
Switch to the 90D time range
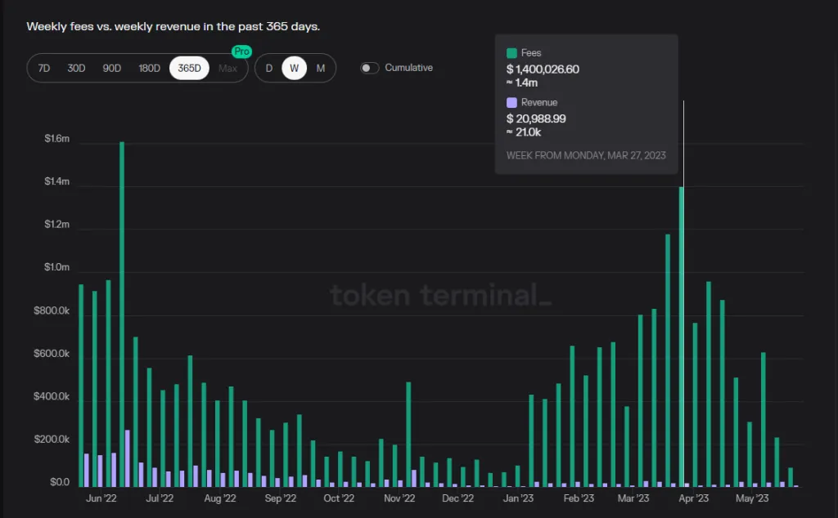(x=111, y=68)
